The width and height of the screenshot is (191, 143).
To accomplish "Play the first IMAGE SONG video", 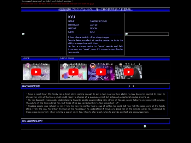I will tap(74, 72).
